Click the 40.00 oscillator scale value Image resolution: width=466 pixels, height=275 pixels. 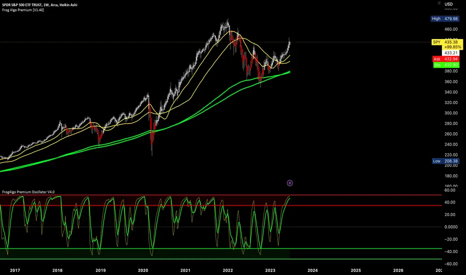449,202
